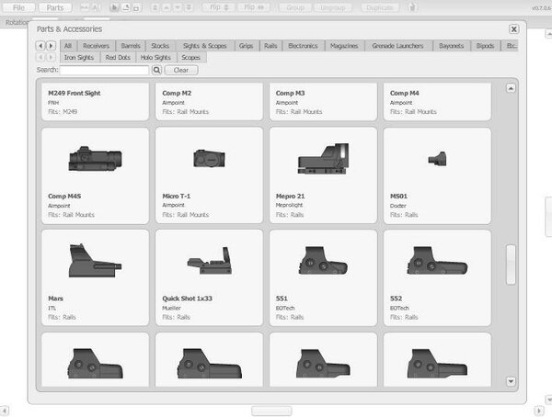Select the EOTech 551 holo sight icon
Image resolution: width=552 pixels, height=417 pixels.
(322, 262)
